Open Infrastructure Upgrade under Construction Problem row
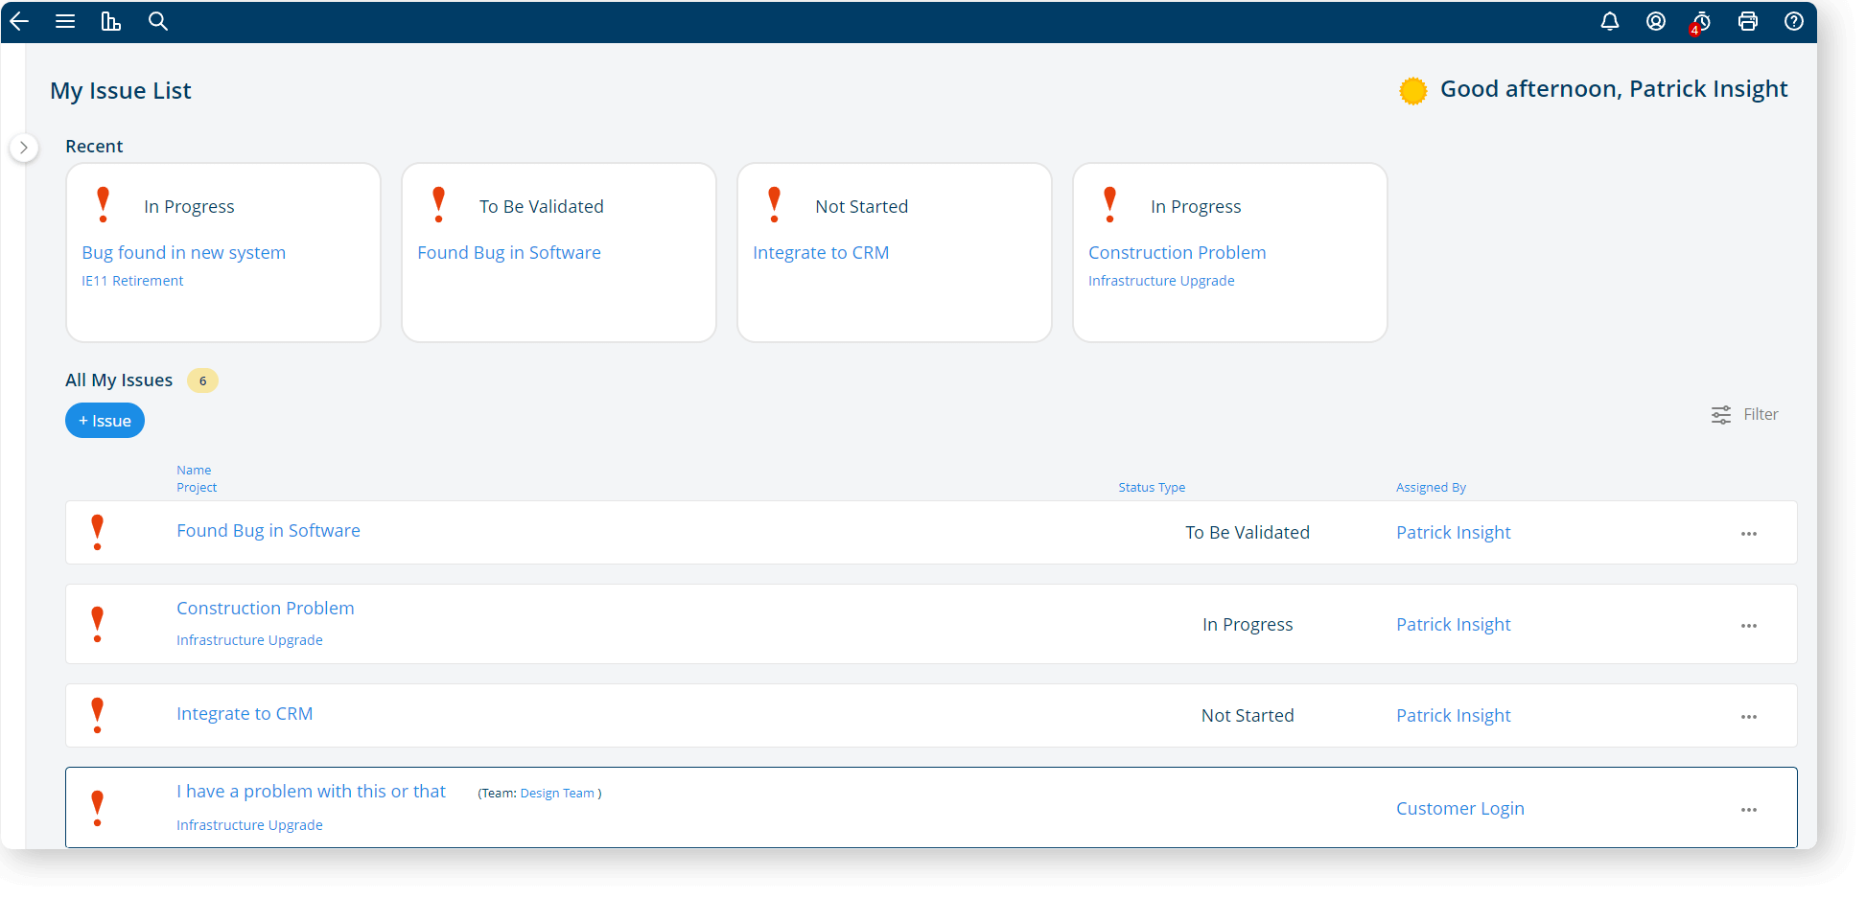Screen dimensions: 1866x899 click(x=249, y=640)
